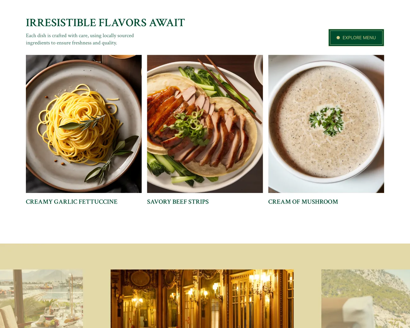Viewport: 410px width, 328px height.
Task: Click the beige carousel section background
Action: coord(205,256)
